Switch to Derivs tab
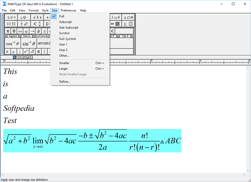The width and height of the screenshot is (251, 182). pos(27,36)
